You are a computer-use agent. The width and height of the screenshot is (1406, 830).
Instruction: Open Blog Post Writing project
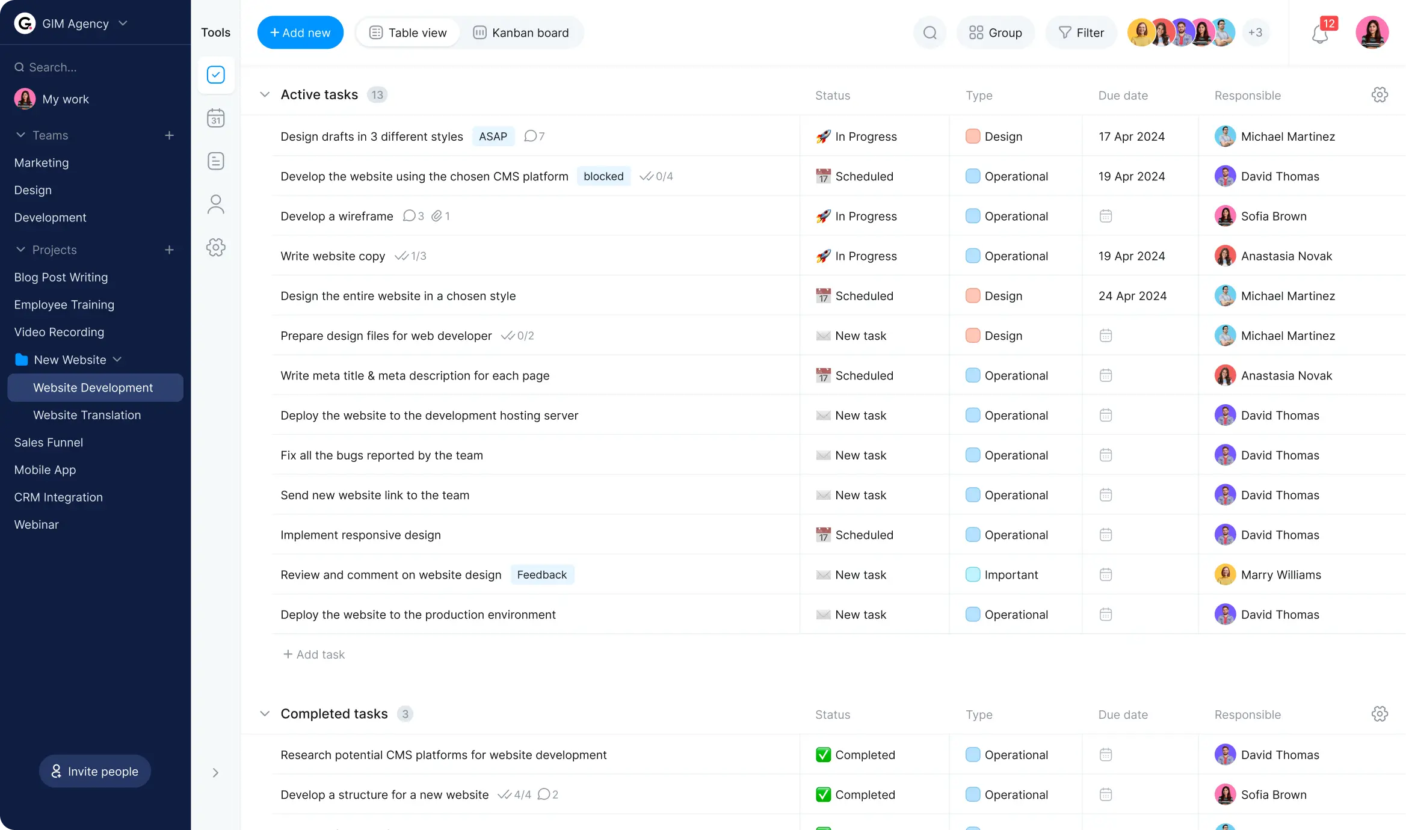coord(61,277)
